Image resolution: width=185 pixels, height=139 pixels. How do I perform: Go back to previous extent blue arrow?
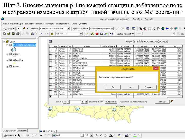[167, 29]
